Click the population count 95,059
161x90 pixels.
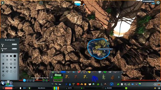(109, 88)
